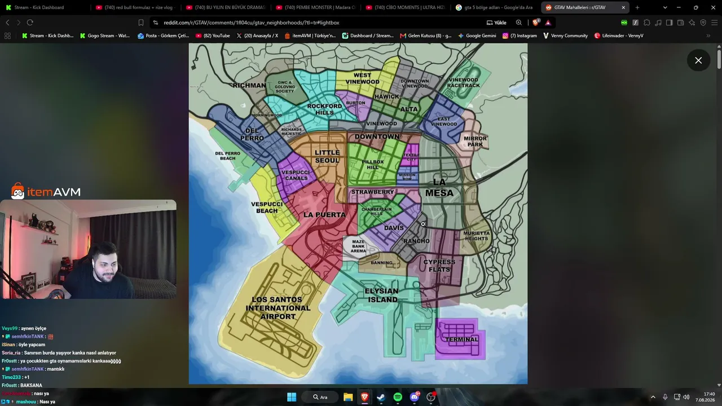Image resolution: width=722 pixels, height=406 pixels.
Task: Open the Lifeinvader - VennyV bookmark
Action: (x=619, y=36)
